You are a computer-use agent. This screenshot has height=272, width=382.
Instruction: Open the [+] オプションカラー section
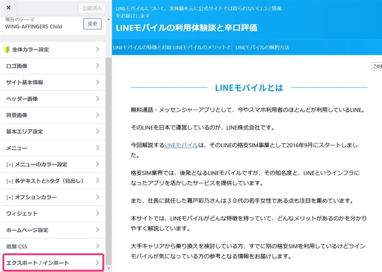point(53,197)
